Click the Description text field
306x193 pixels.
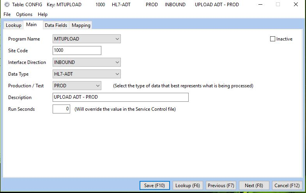coord(120,97)
